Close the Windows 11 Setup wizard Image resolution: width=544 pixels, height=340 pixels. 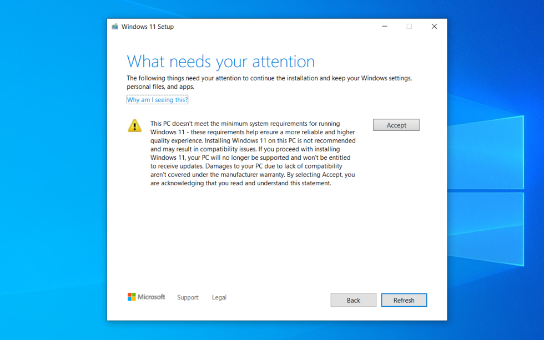click(x=434, y=26)
